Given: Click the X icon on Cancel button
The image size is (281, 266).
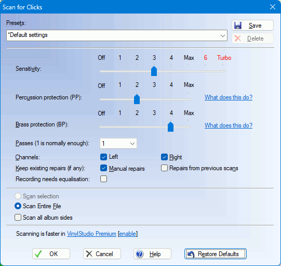Looking at the screenshot, I should point(89,254).
